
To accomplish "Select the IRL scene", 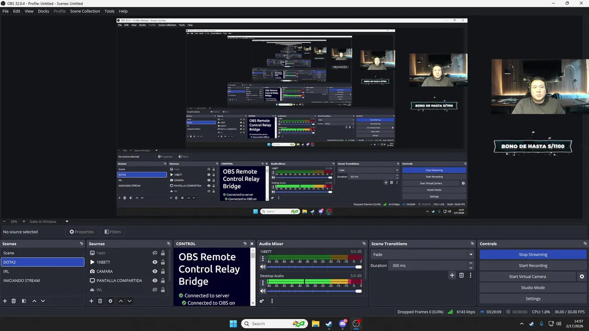I will [42, 271].
